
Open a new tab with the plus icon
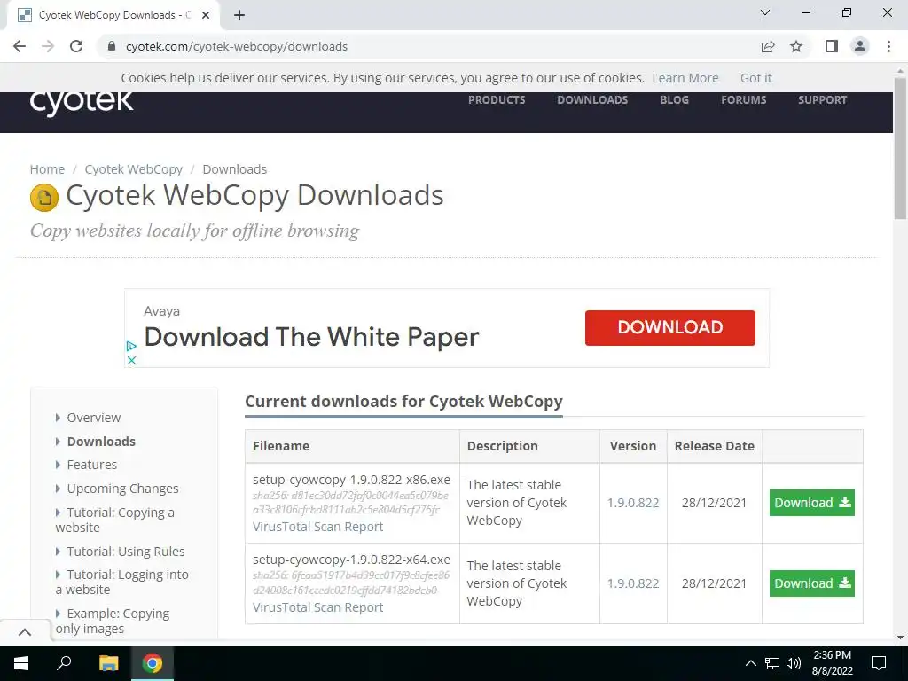coord(239,15)
